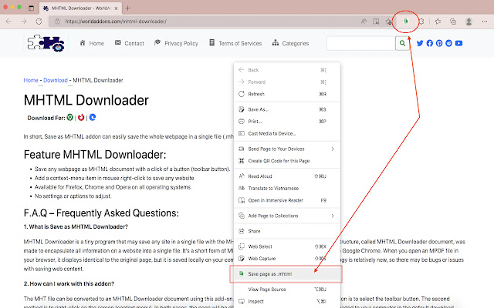The height and width of the screenshot is (308, 494).
Task: Click the green search magnifier button
Action: (x=402, y=43)
